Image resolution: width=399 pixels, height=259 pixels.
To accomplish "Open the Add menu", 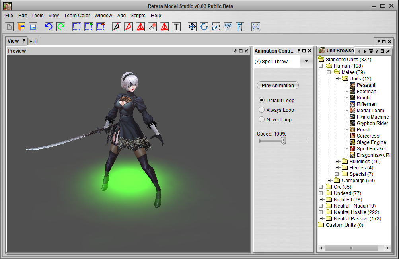I will (121, 15).
